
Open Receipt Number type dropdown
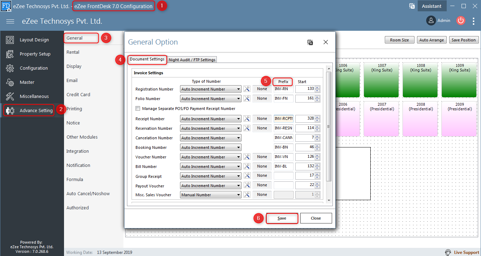coord(211,119)
